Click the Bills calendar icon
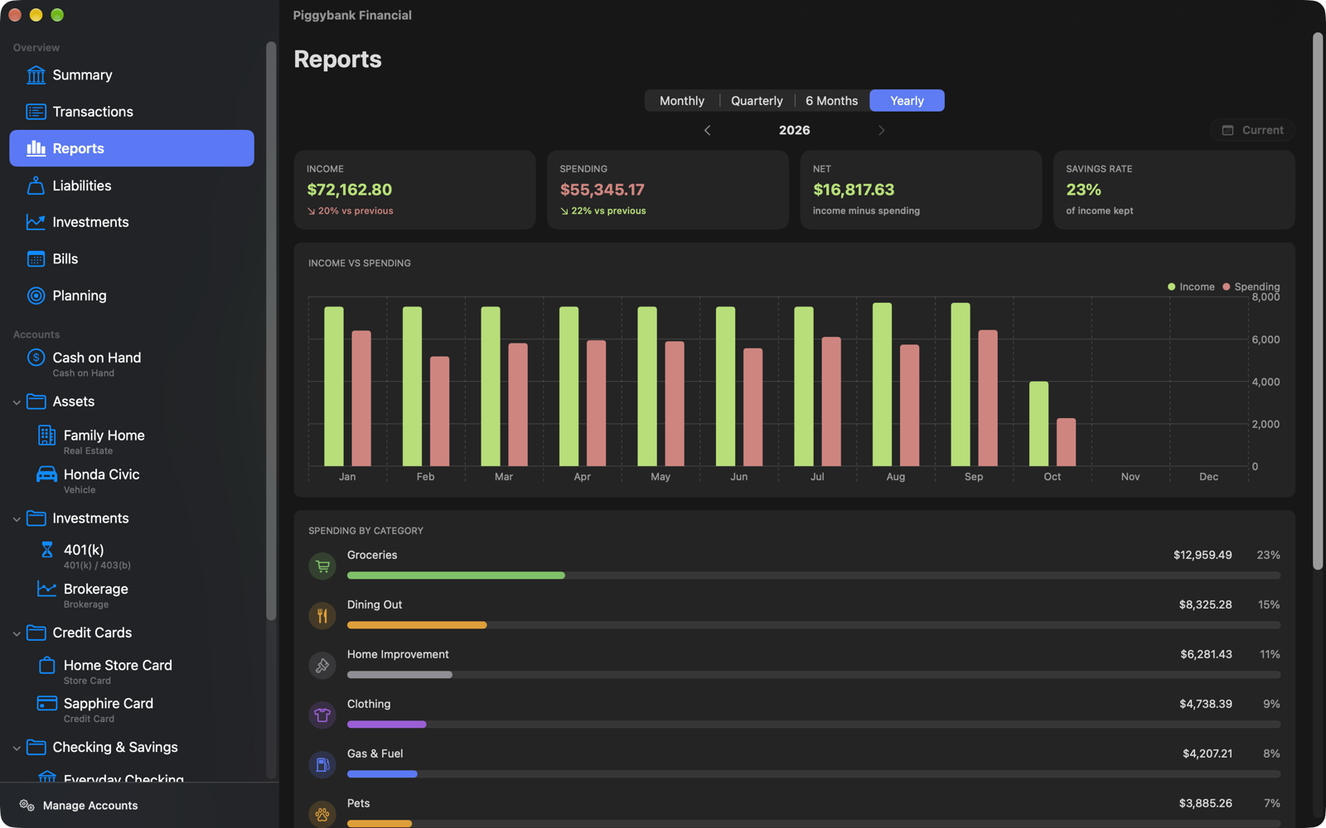Viewport: 1326px width, 828px height. tap(36, 259)
